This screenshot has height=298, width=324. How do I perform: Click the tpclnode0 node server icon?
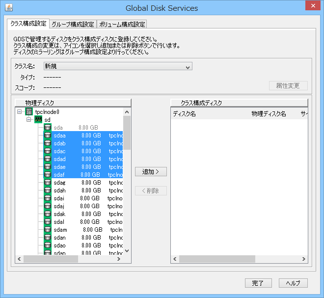29,111
